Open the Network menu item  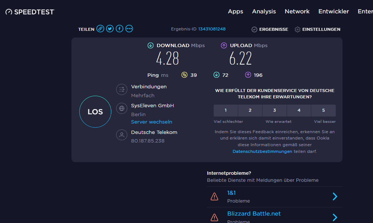click(x=297, y=12)
